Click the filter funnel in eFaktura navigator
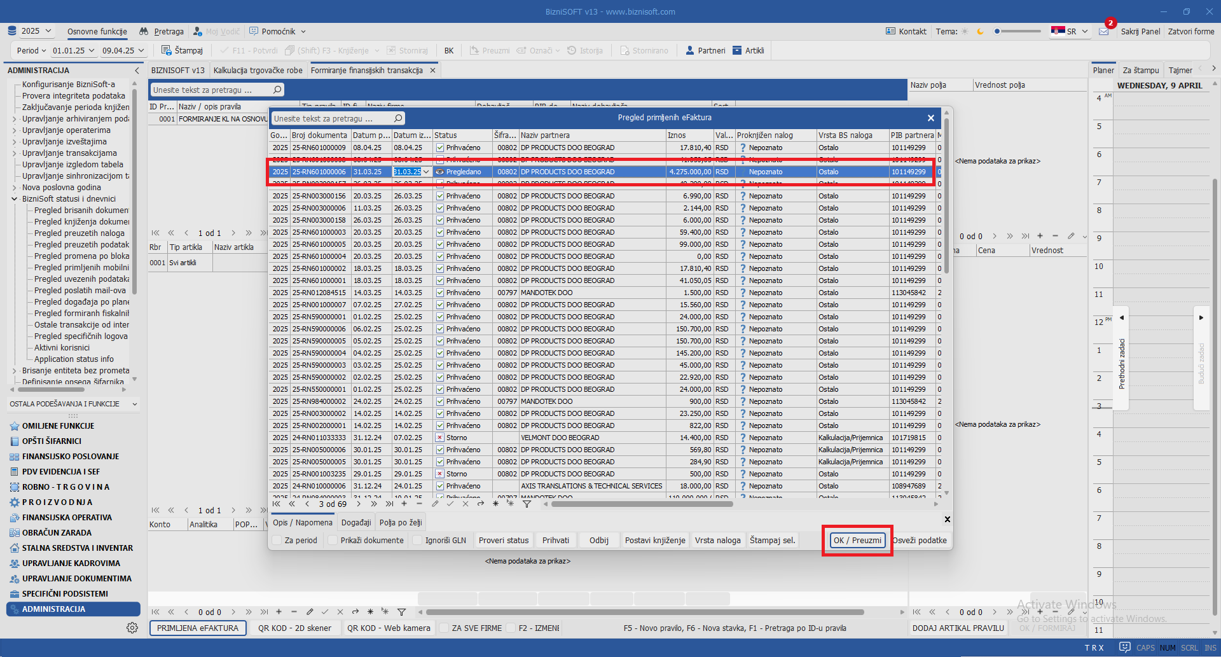Viewport: 1221px width, 657px height. [527, 504]
